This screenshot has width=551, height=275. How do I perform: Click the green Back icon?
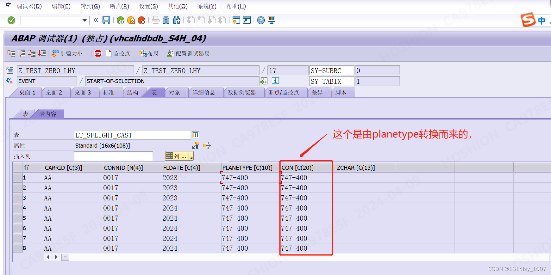click(x=121, y=20)
